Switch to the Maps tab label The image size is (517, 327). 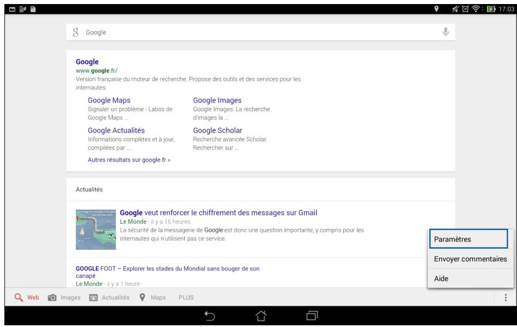[158, 298]
